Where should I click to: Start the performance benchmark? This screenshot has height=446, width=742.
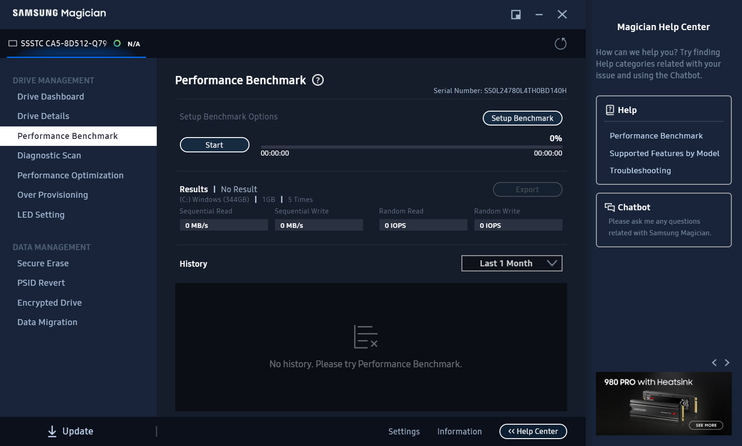tap(214, 145)
